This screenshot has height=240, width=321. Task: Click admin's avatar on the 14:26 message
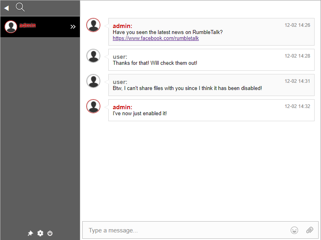[93, 25]
